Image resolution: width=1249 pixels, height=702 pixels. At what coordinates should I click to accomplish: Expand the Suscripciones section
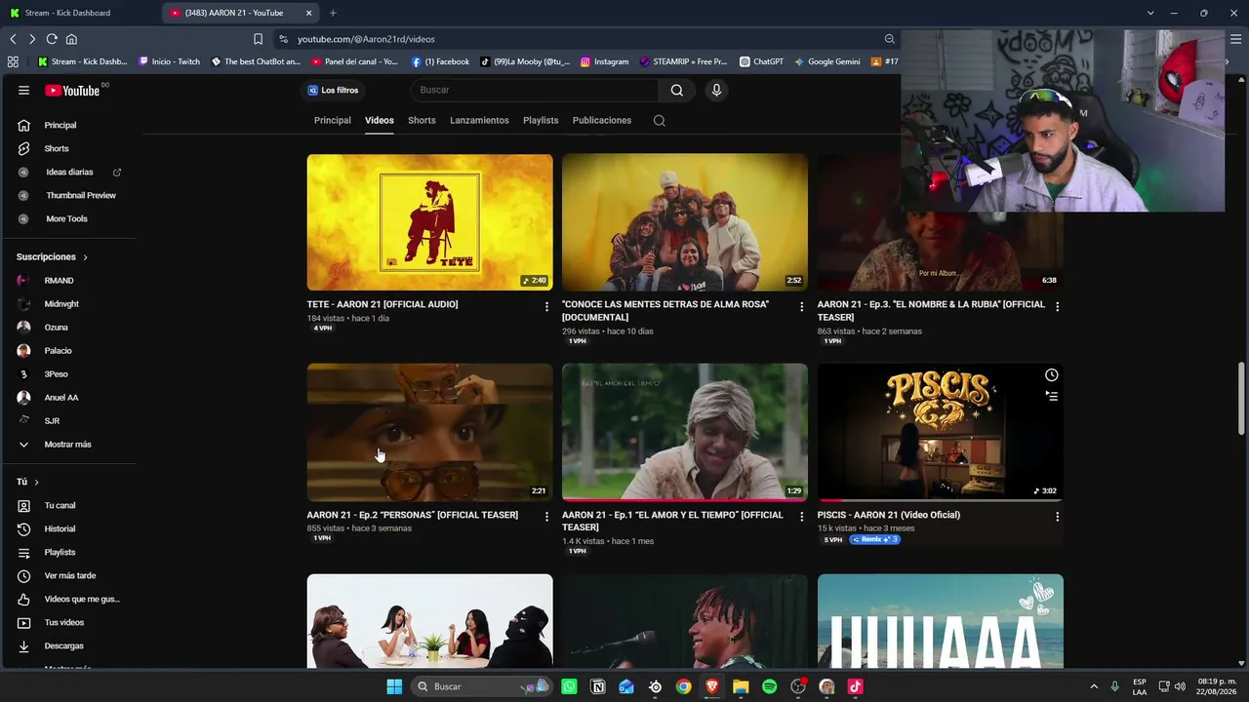[52, 257]
